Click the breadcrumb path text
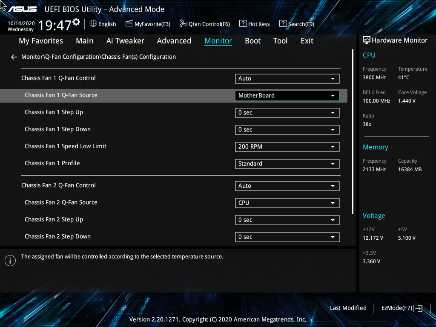Viewport: 436px width, 327px height. coord(98,57)
